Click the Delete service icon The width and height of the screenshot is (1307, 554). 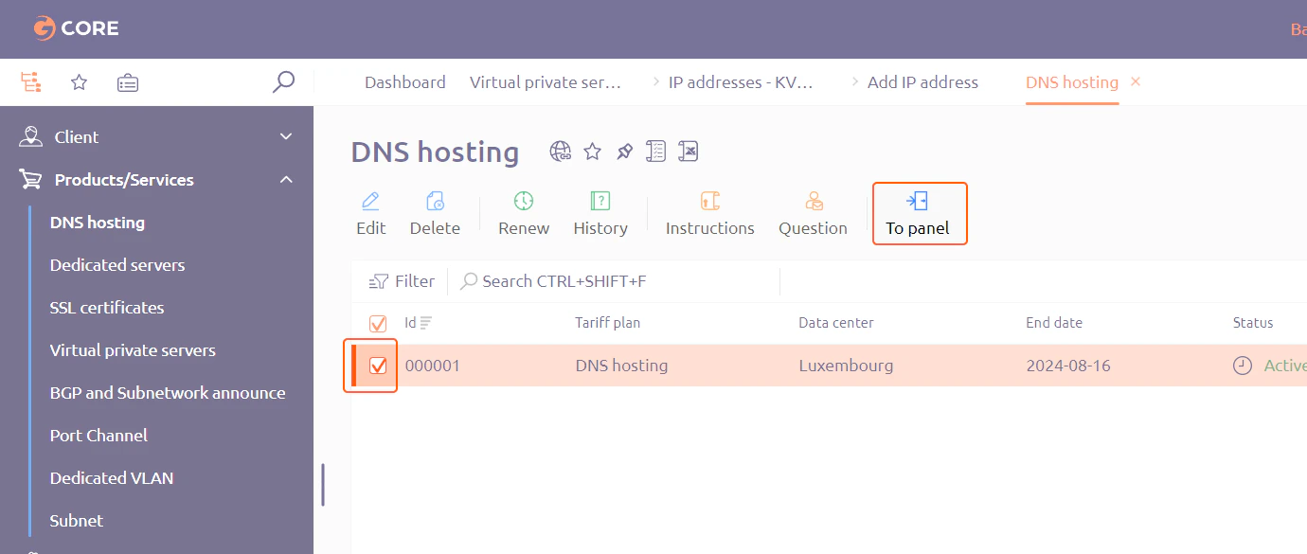(435, 212)
